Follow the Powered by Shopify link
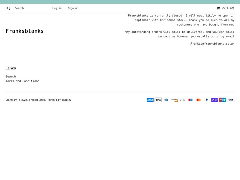 tap(59, 100)
